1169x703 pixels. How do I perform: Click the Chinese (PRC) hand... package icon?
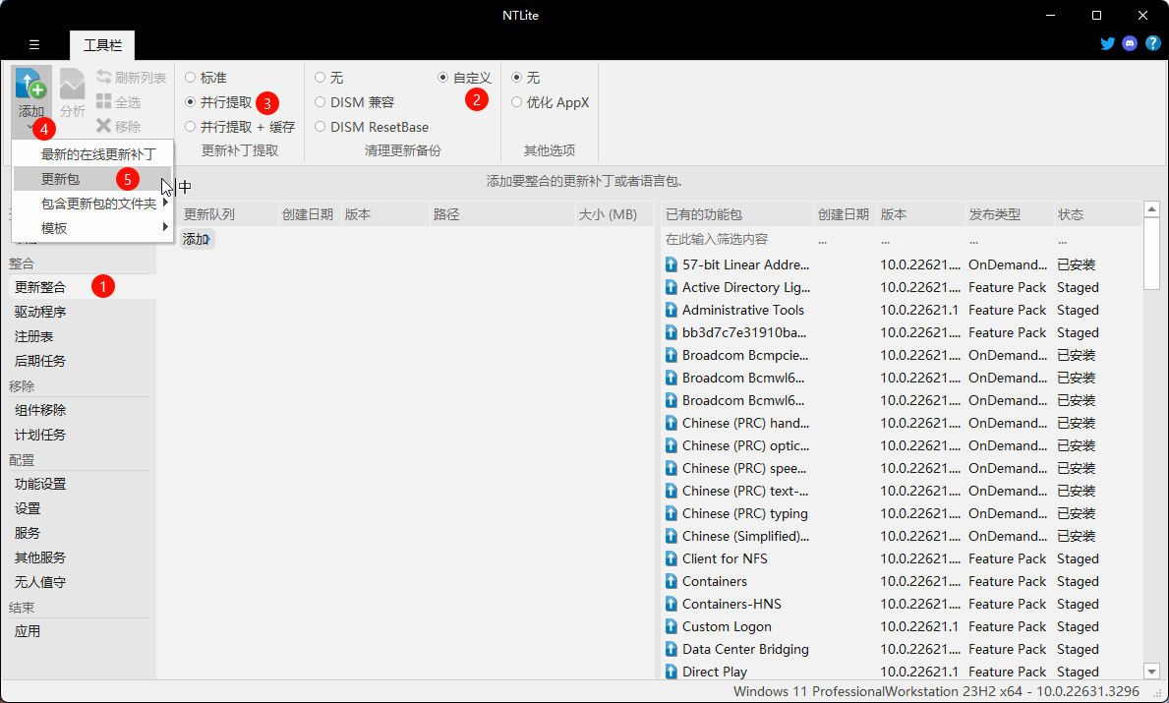(x=671, y=423)
